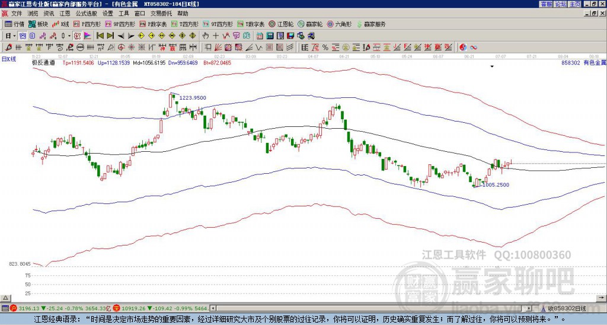
Task: Select the zigzag wave line tool
Action: click(x=258, y=47)
